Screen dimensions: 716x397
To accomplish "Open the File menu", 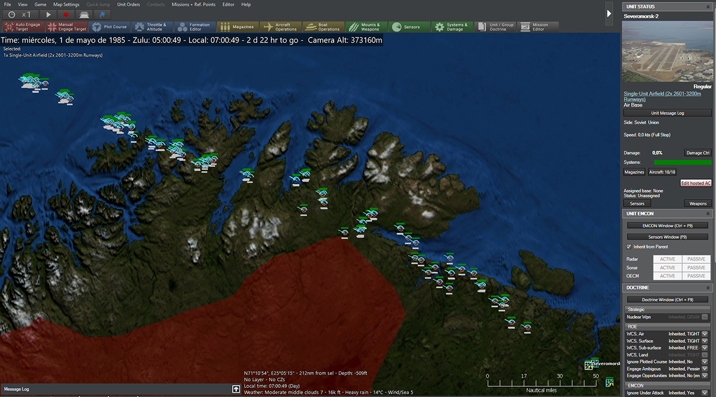I will (7, 4).
